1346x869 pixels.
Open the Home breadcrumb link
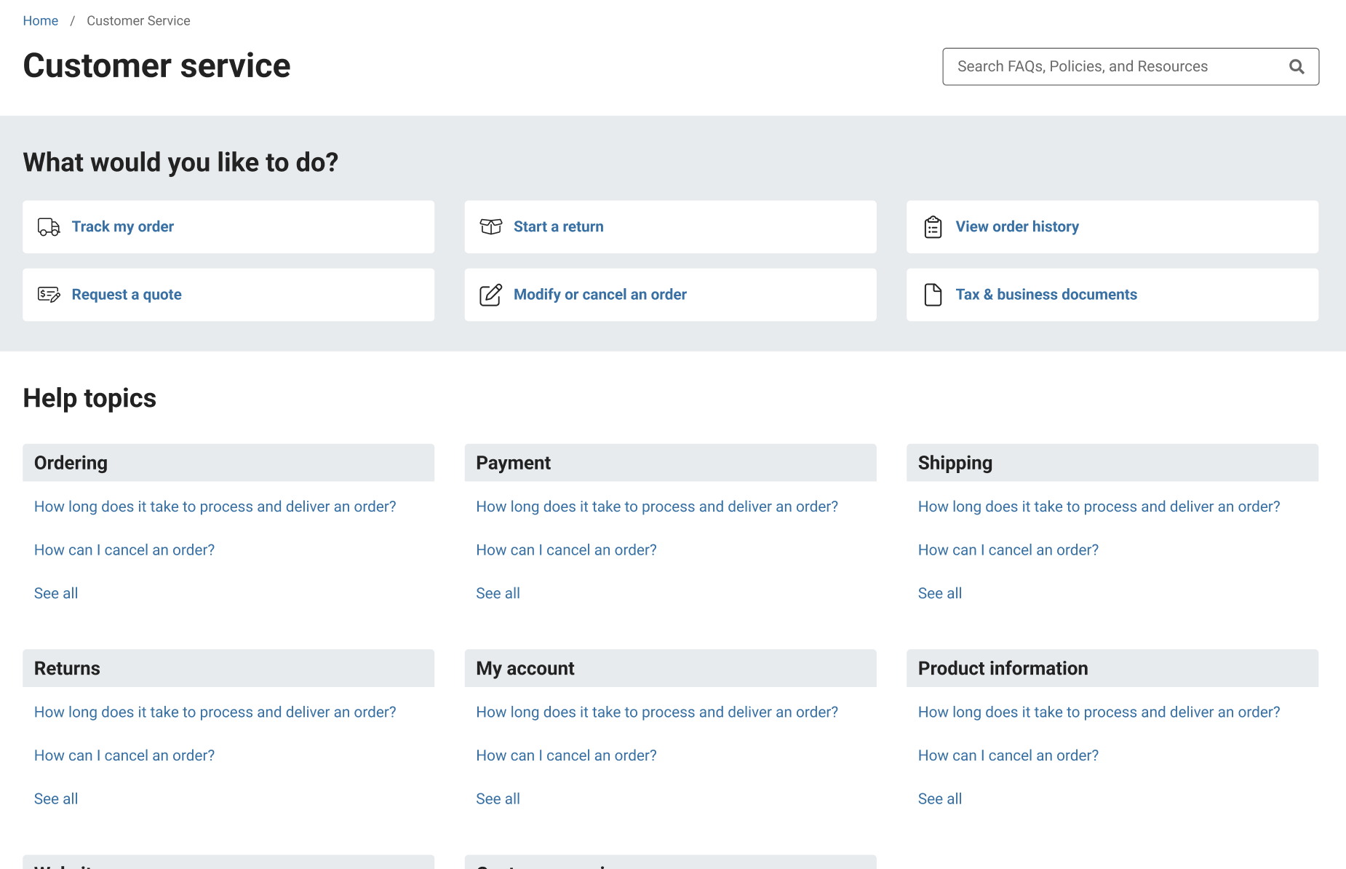pyautogui.click(x=41, y=21)
